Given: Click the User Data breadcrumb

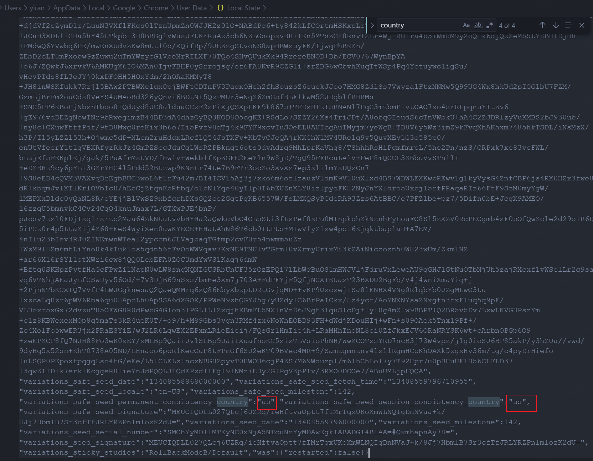Looking at the screenshot, I should [x=192, y=8].
